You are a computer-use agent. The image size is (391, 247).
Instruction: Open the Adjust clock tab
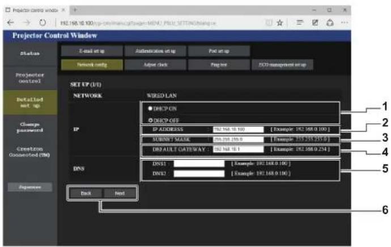click(155, 64)
